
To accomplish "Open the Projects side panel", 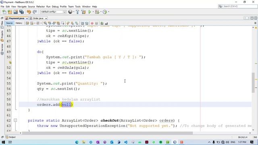I will [2, 36].
